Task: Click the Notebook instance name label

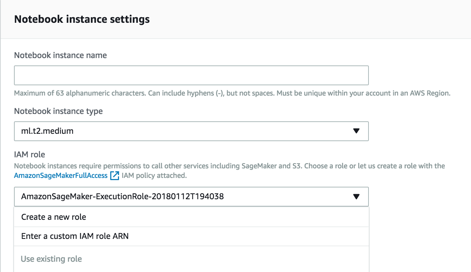Action: point(60,56)
